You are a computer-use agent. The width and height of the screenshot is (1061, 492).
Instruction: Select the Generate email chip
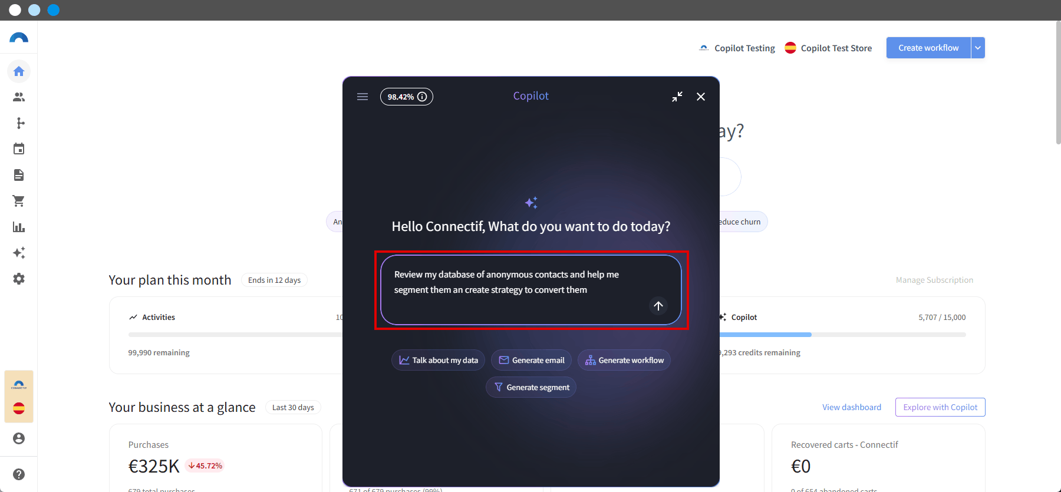[x=532, y=360]
